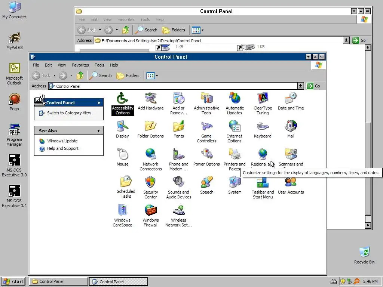Open Forward history dropdown arrow in front window

[71, 75]
